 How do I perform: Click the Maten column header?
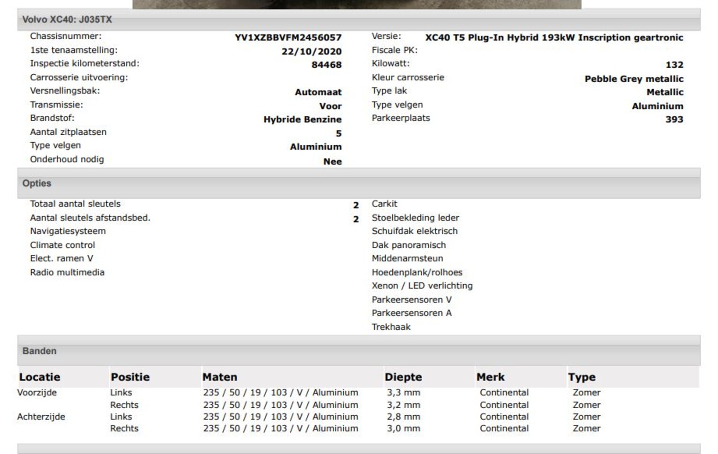(x=220, y=377)
